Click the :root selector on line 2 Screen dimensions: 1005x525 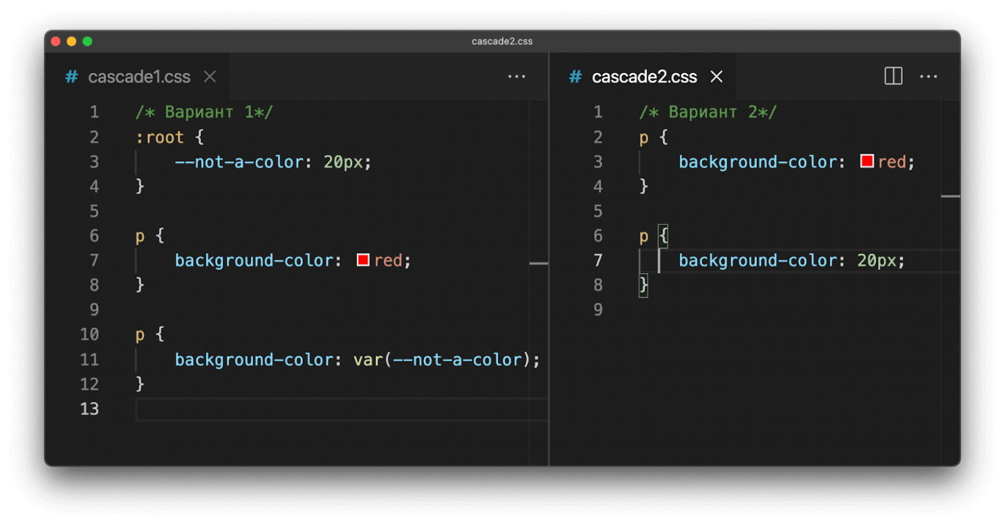160,137
